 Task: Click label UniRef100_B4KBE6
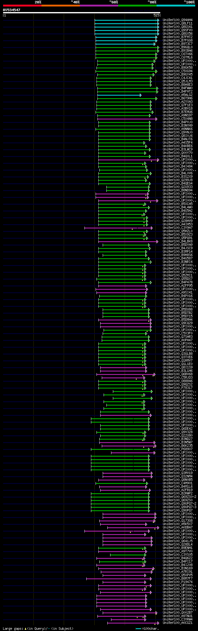(x=178, y=146)
